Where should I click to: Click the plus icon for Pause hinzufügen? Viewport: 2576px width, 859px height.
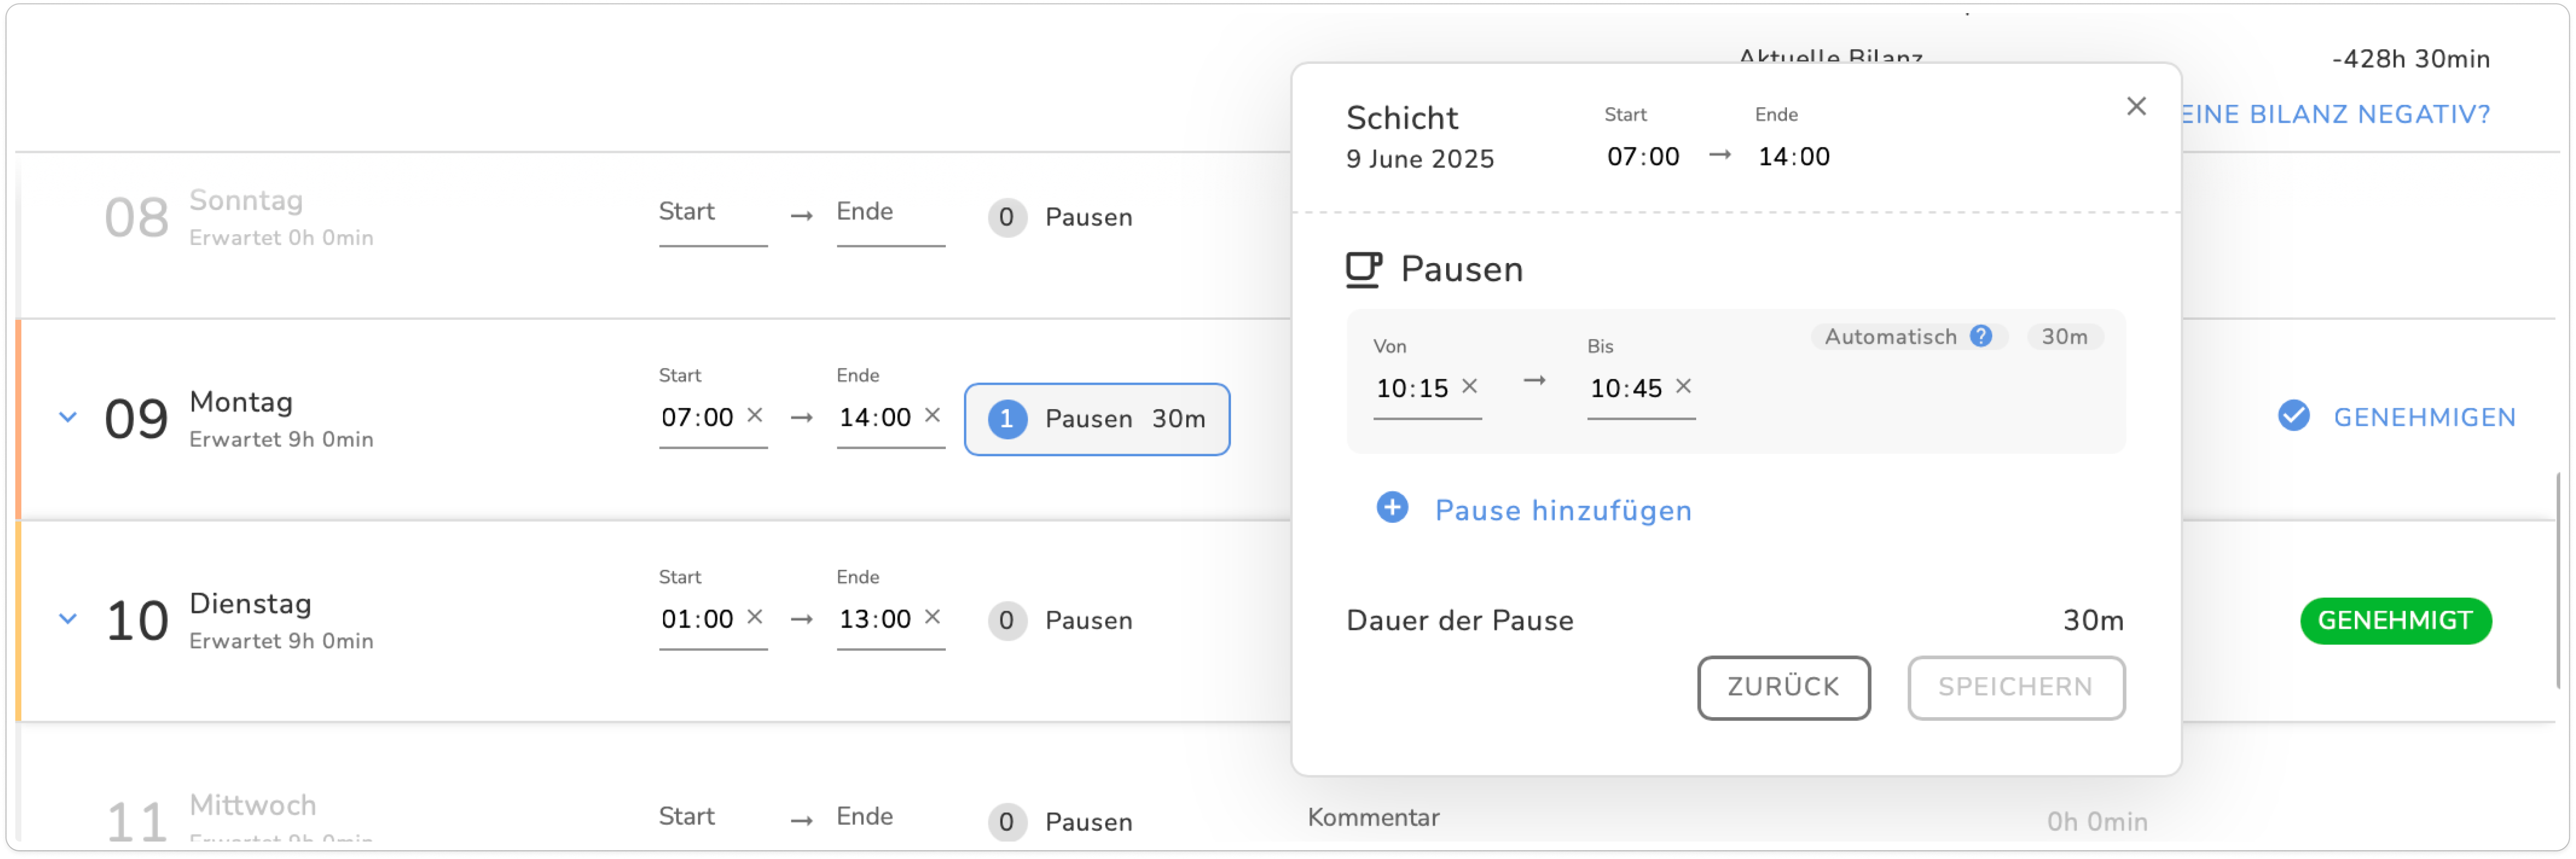point(1392,508)
